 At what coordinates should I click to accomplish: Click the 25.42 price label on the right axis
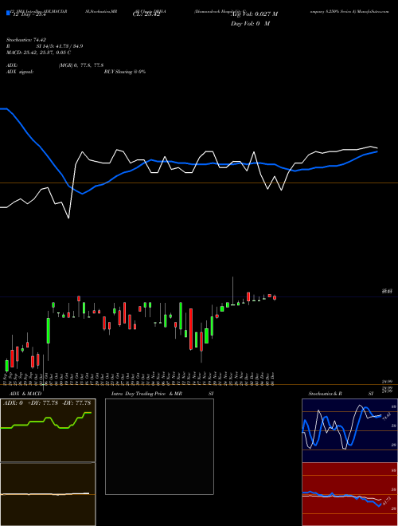point(387,291)
